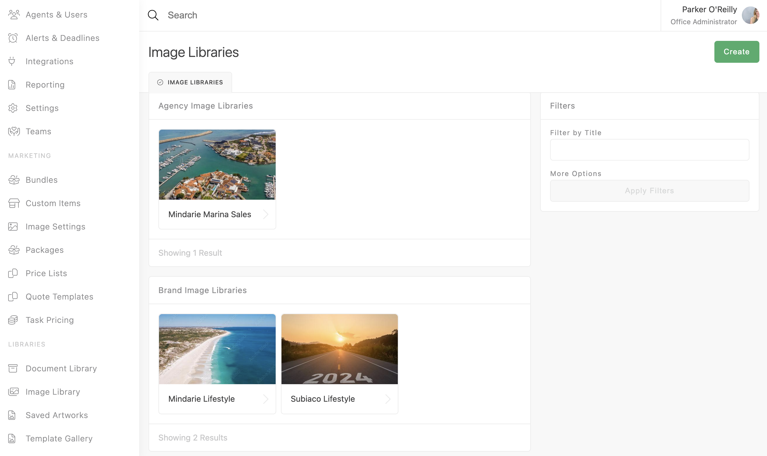The image size is (767, 456).
Task: Open Settings via the gear icon
Action: click(x=13, y=108)
